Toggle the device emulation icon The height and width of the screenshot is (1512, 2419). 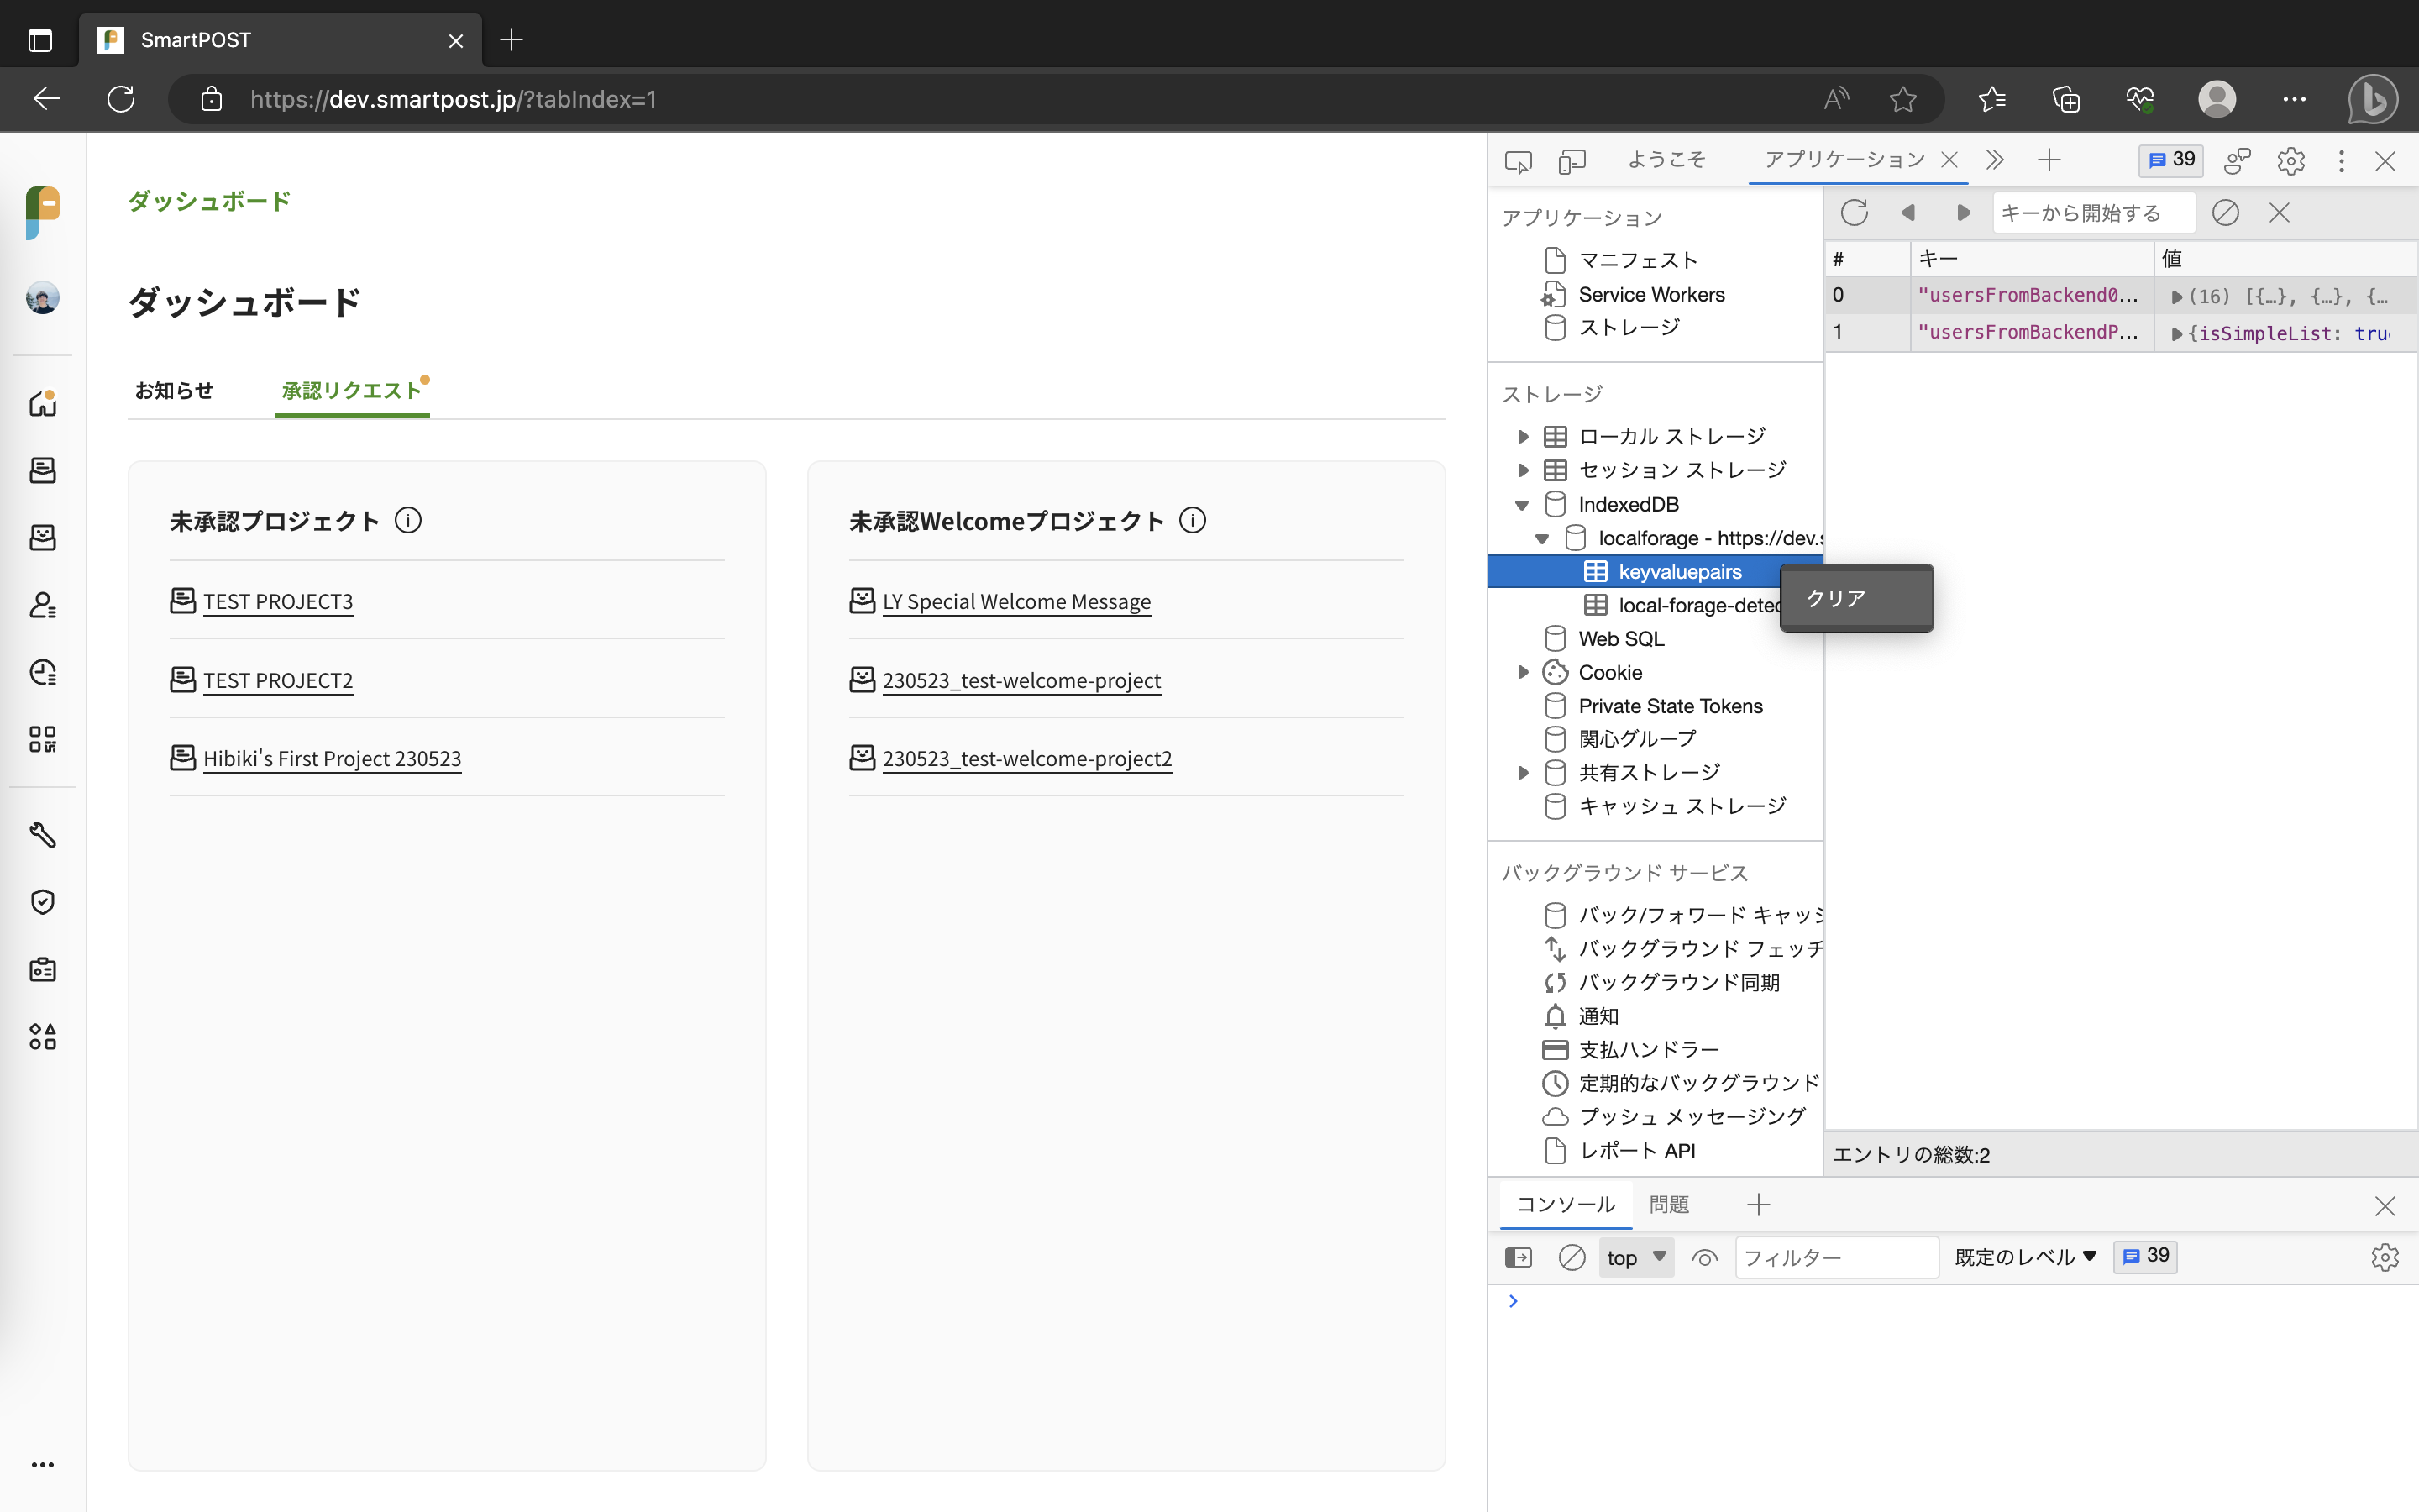click(x=1572, y=160)
